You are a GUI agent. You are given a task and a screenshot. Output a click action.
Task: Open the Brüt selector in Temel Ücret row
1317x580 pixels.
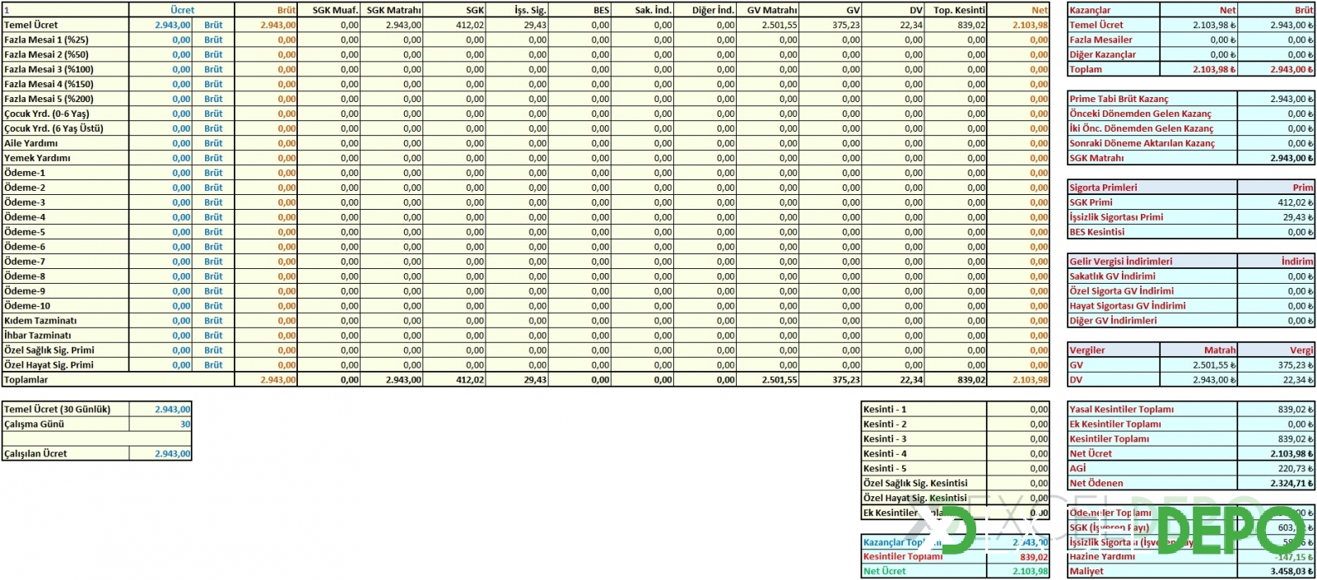pos(213,25)
